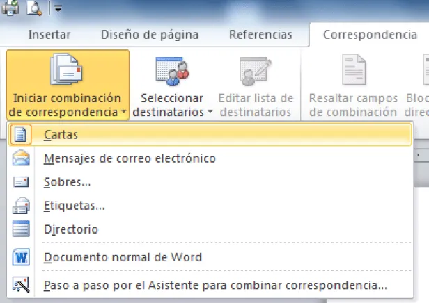429x303 pixels.
Task: Click the Seleccionar destinatarios people icon
Action: pyautogui.click(x=173, y=71)
